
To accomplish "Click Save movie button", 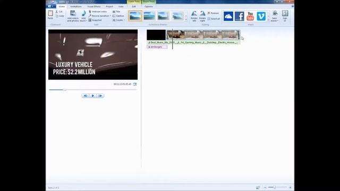I will click(275, 16).
